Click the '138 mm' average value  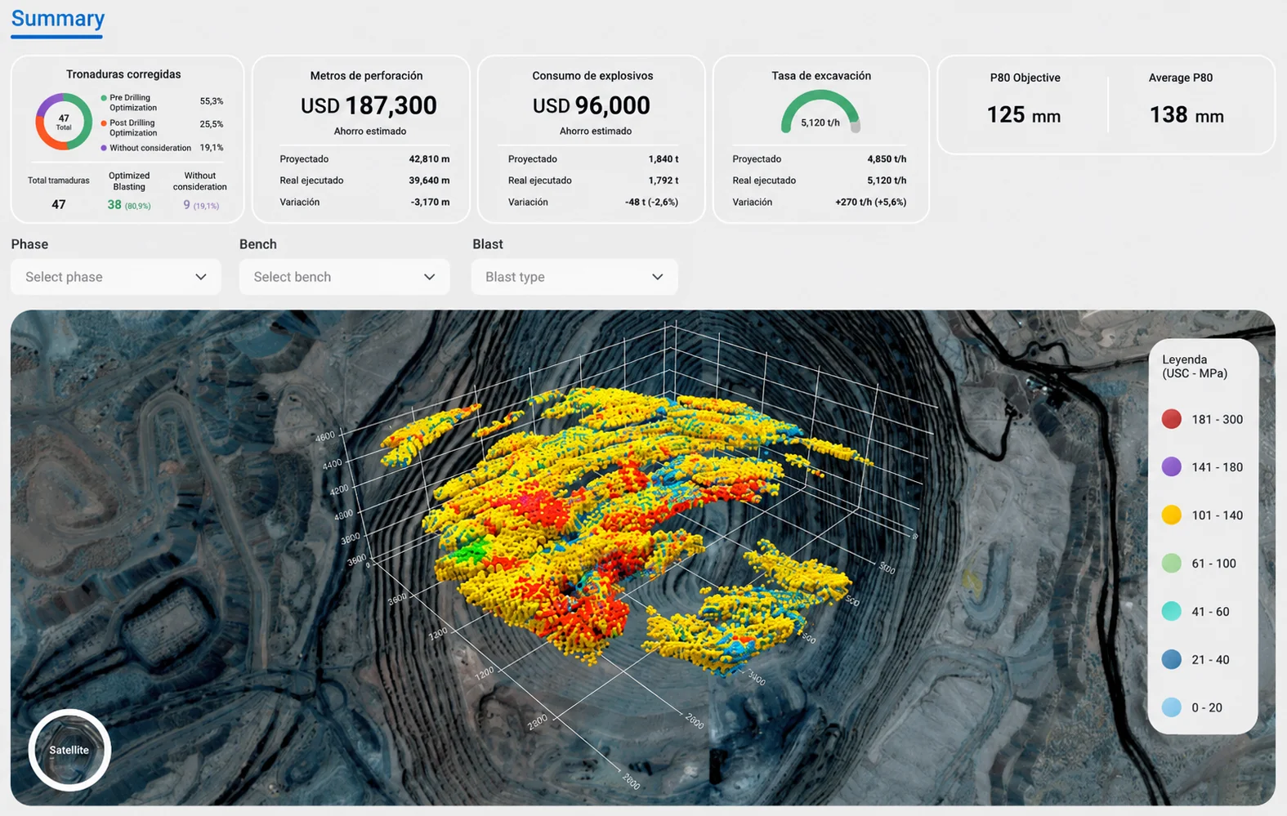(1186, 115)
